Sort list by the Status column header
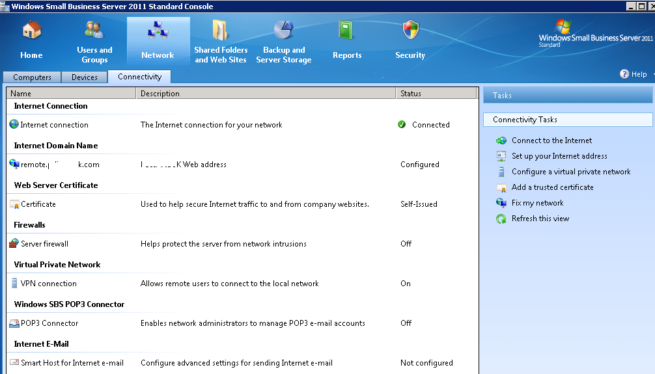The height and width of the screenshot is (374, 655). coord(436,94)
